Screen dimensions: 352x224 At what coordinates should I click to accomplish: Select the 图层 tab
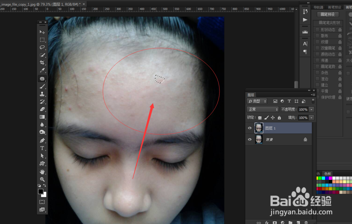pyautogui.click(x=251, y=95)
